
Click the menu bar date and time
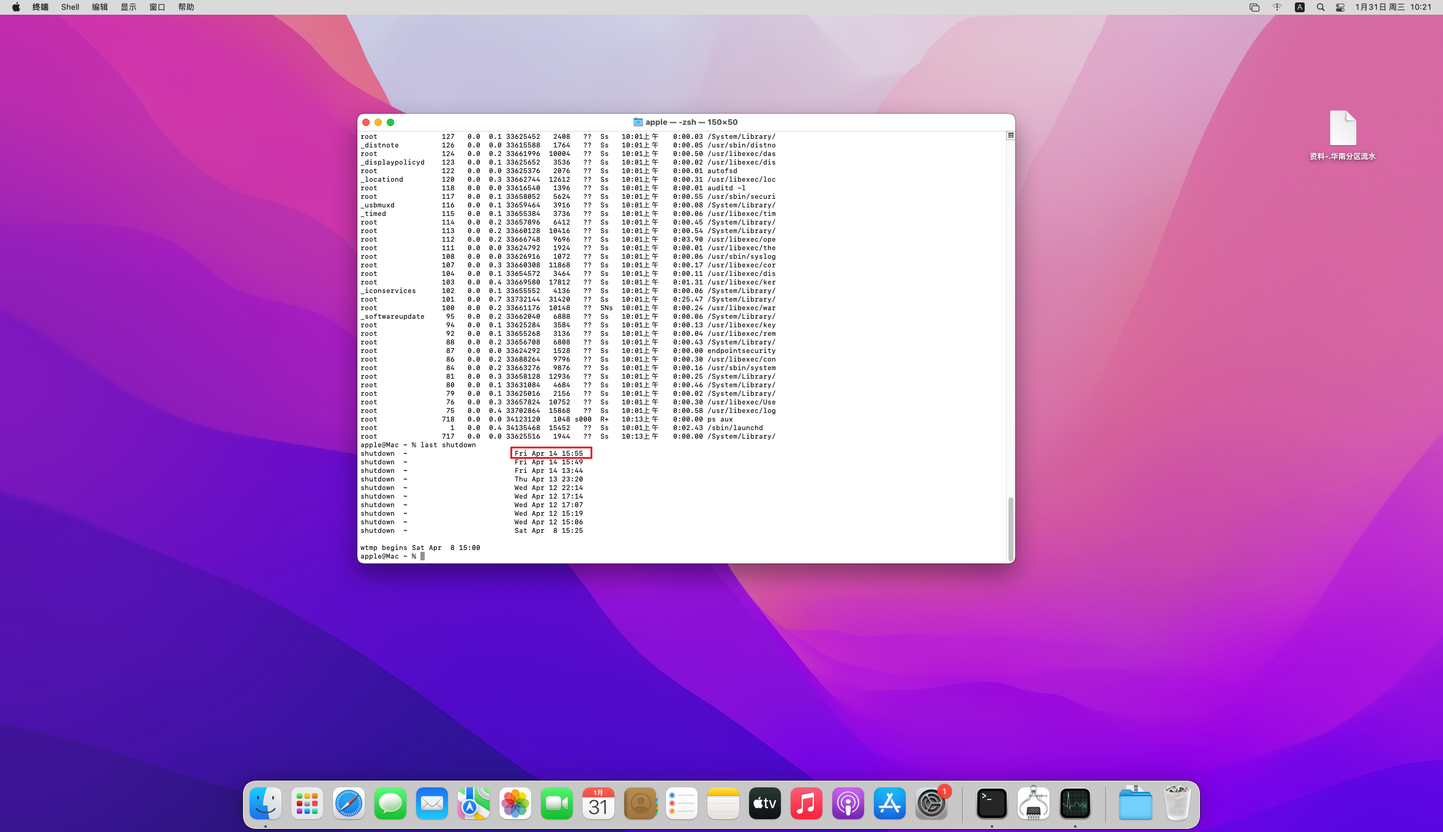click(1393, 7)
